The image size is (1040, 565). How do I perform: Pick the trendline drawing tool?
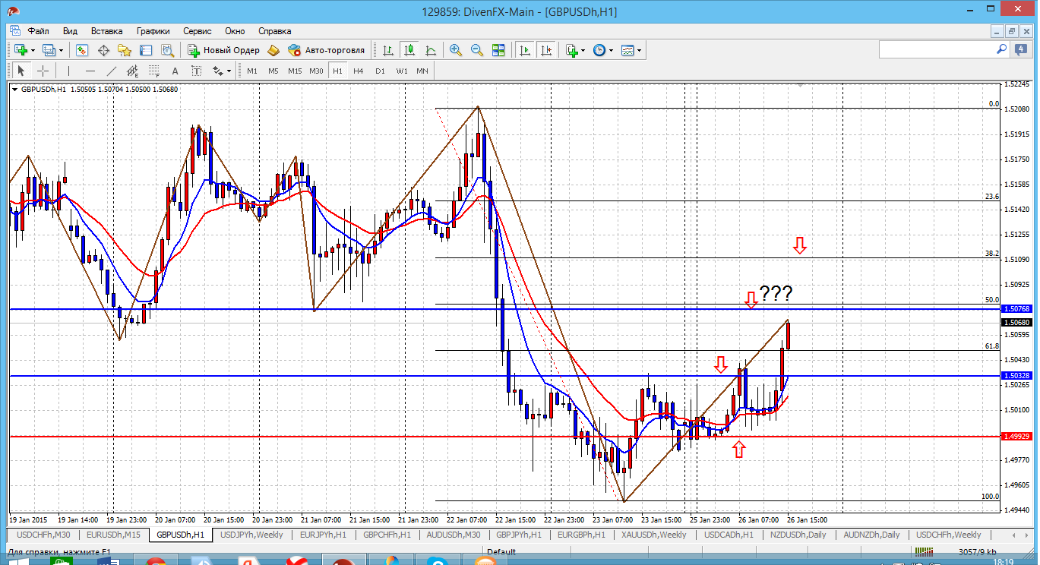point(112,71)
